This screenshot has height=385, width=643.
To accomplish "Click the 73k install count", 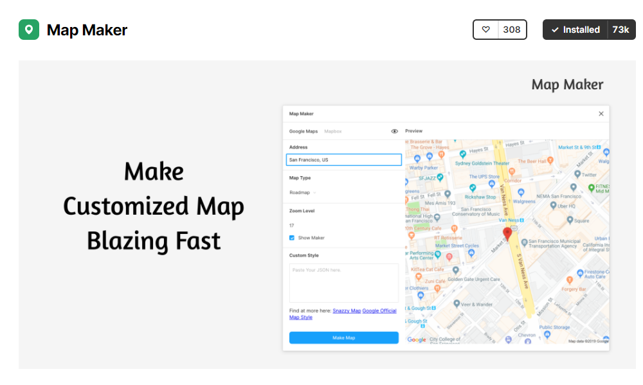I will (x=621, y=30).
